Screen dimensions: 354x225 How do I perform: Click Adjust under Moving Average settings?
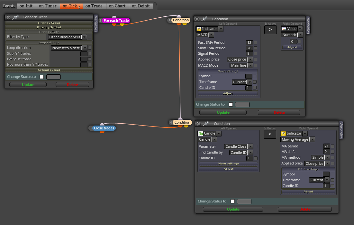[x=308, y=192]
